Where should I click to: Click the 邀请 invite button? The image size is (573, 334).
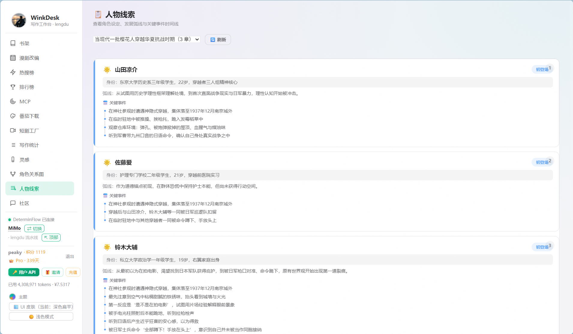point(52,272)
